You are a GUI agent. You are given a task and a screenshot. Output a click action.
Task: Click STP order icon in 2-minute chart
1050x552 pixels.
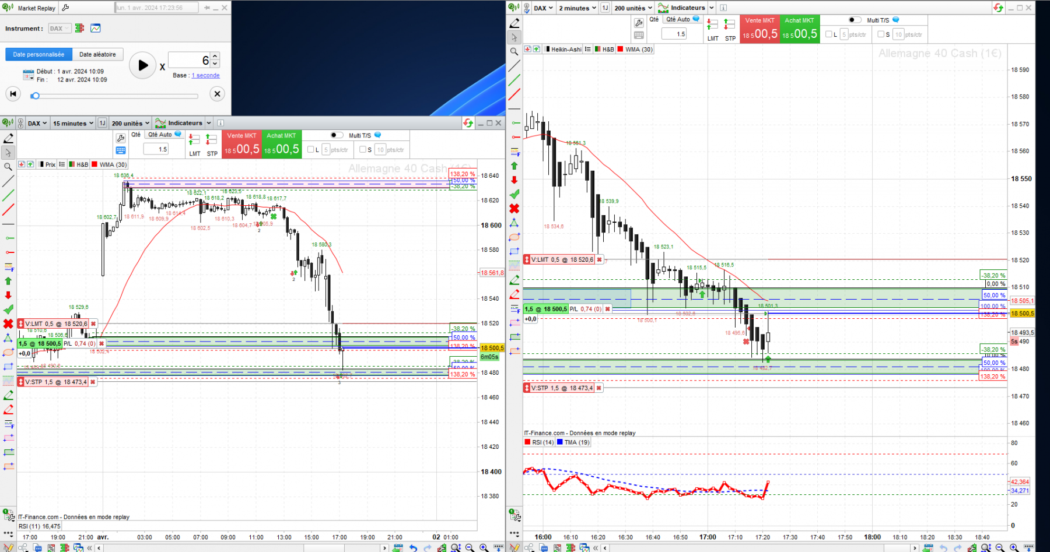pyautogui.click(x=730, y=24)
